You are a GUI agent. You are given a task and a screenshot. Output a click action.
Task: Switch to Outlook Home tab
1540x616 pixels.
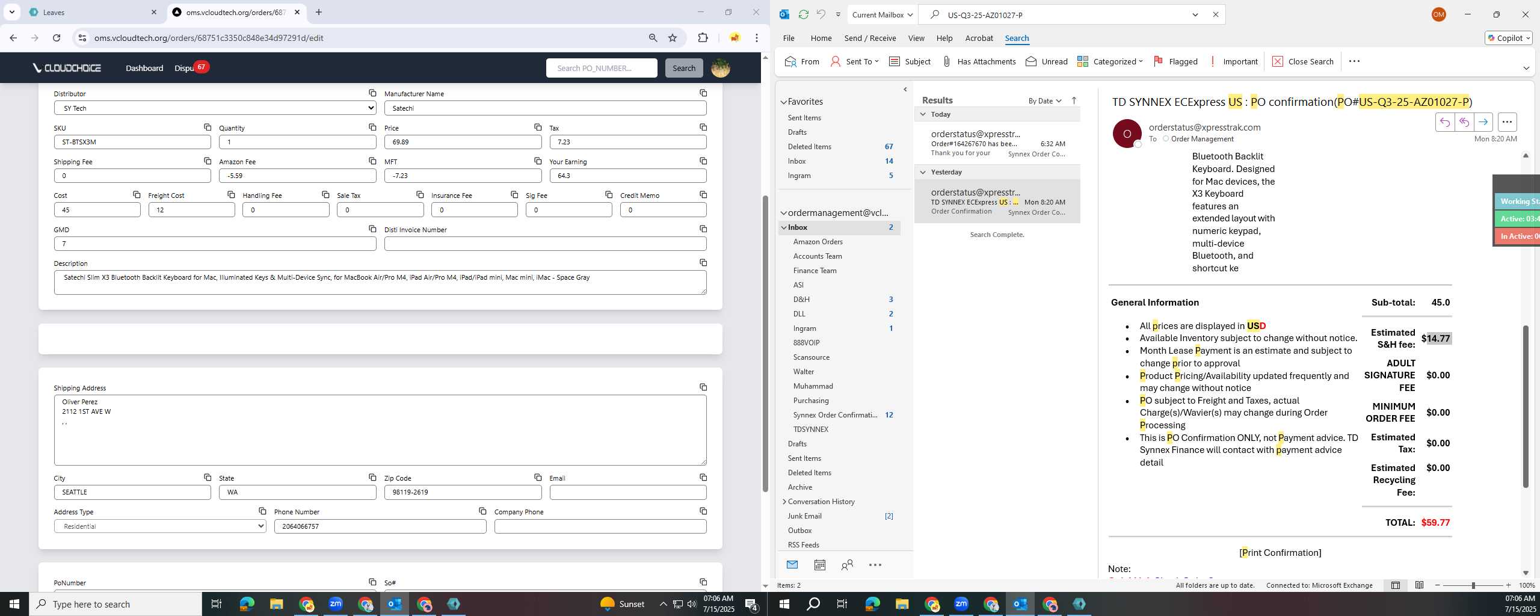point(821,38)
